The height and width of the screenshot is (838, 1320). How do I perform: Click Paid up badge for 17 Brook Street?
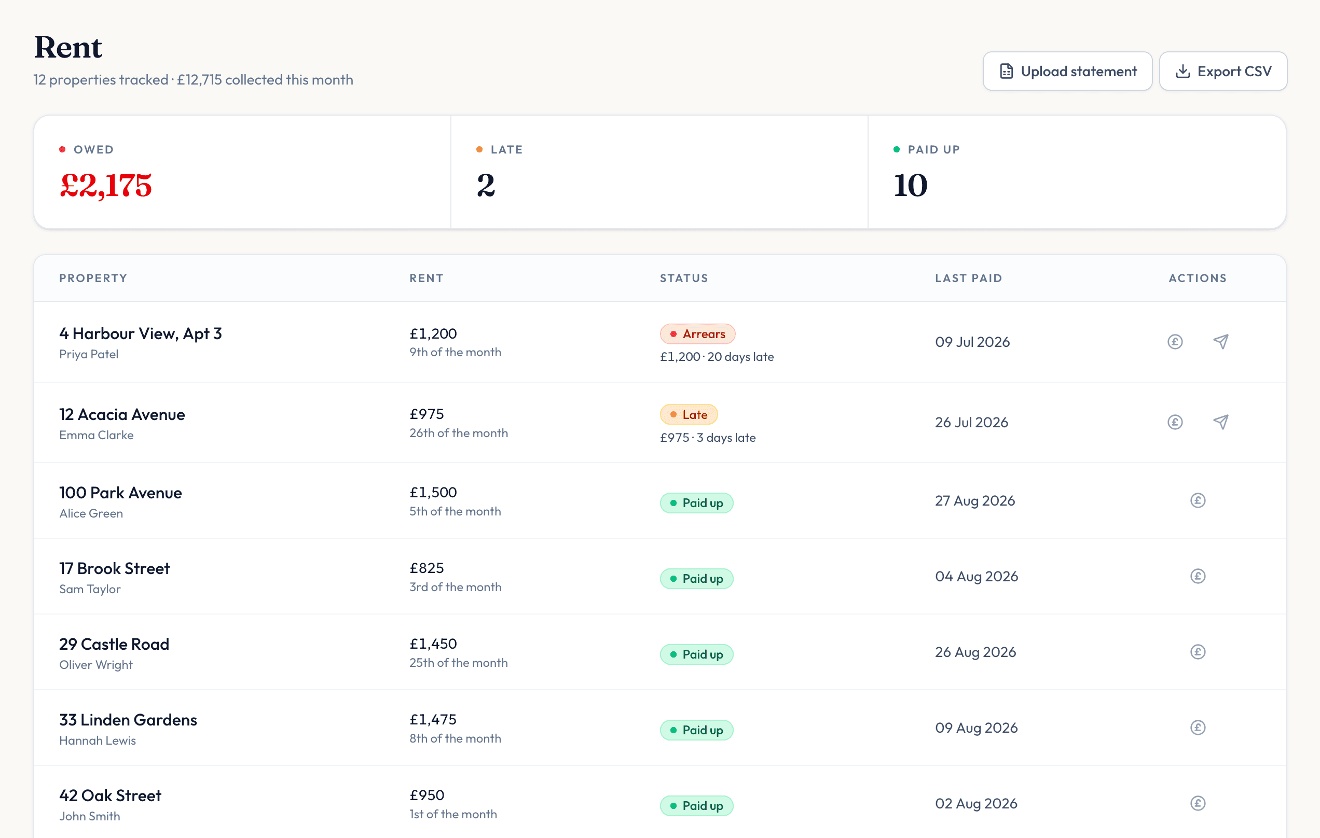[696, 578]
